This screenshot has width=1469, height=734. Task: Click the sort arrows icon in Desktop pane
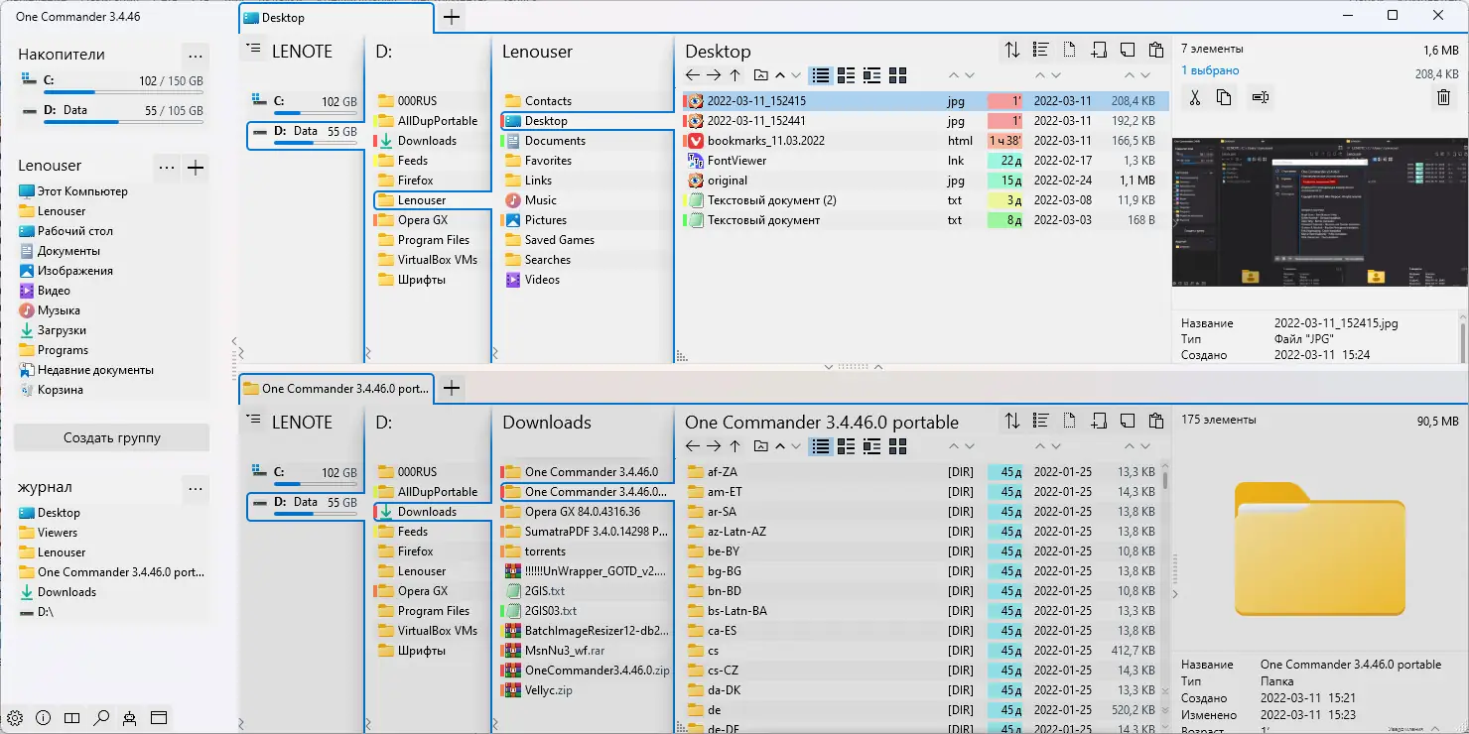point(1012,50)
